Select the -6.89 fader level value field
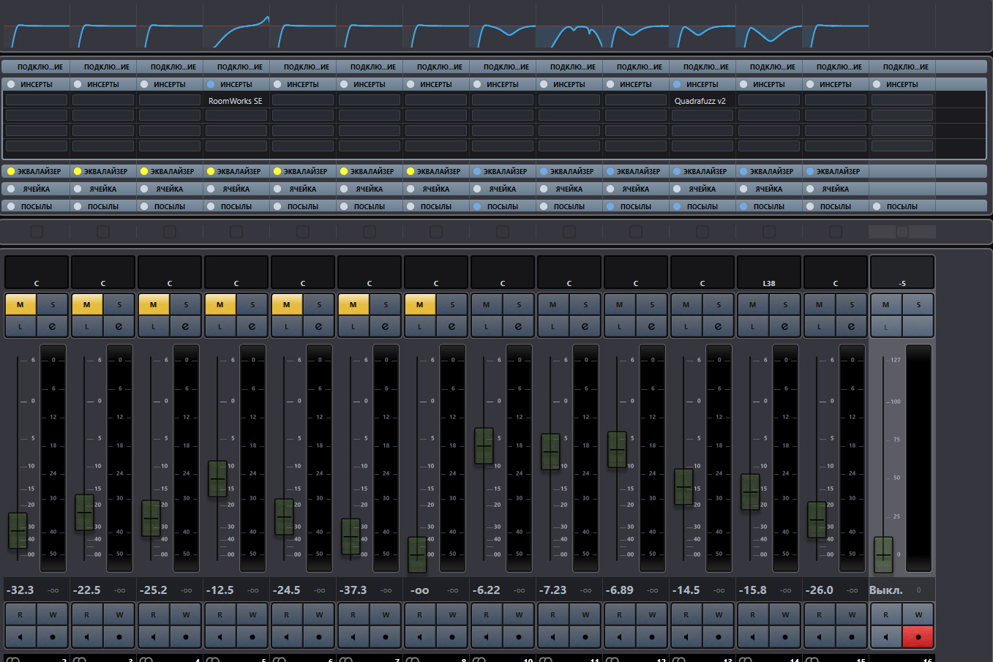993x662 pixels. tap(620, 590)
